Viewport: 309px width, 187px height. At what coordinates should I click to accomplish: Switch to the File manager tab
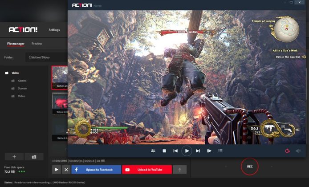[x=16, y=44]
